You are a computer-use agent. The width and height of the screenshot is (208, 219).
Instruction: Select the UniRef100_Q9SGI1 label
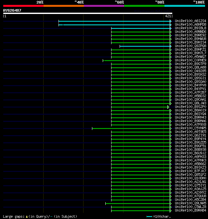coord(190,78)
